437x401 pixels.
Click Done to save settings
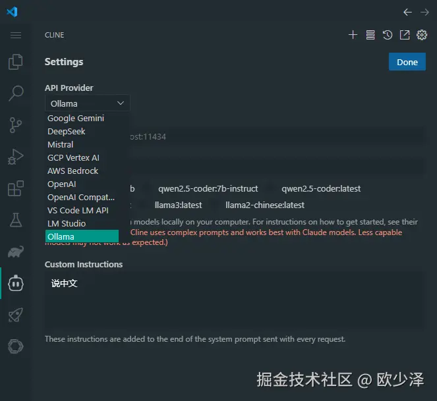click(407, 62)
